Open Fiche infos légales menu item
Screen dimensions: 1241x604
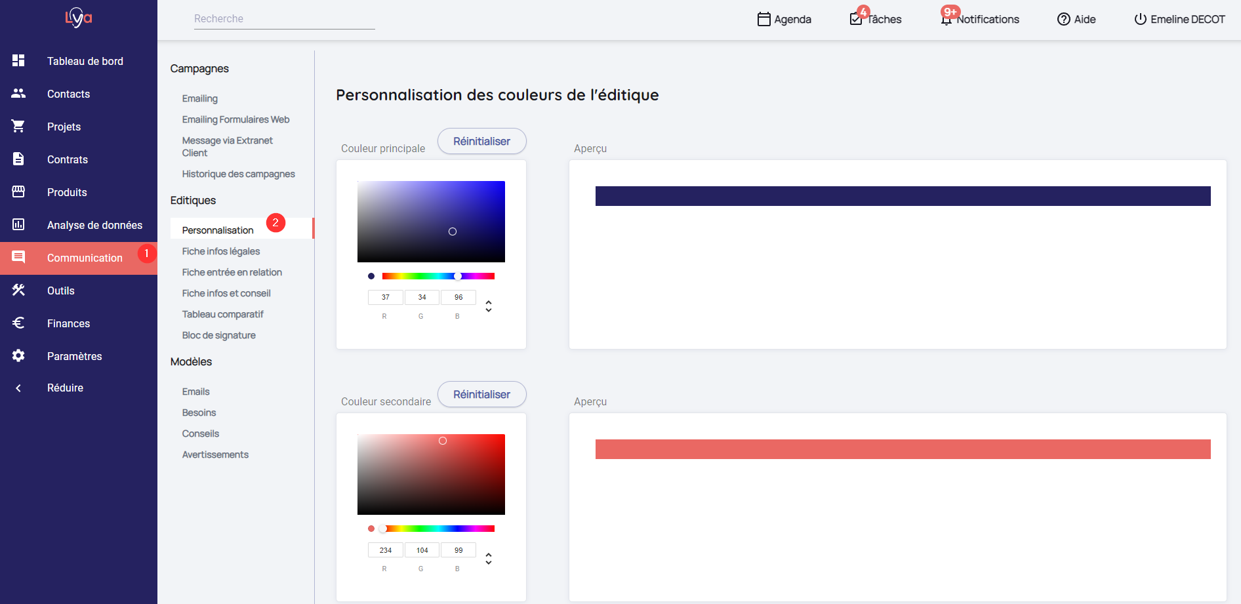221,251
